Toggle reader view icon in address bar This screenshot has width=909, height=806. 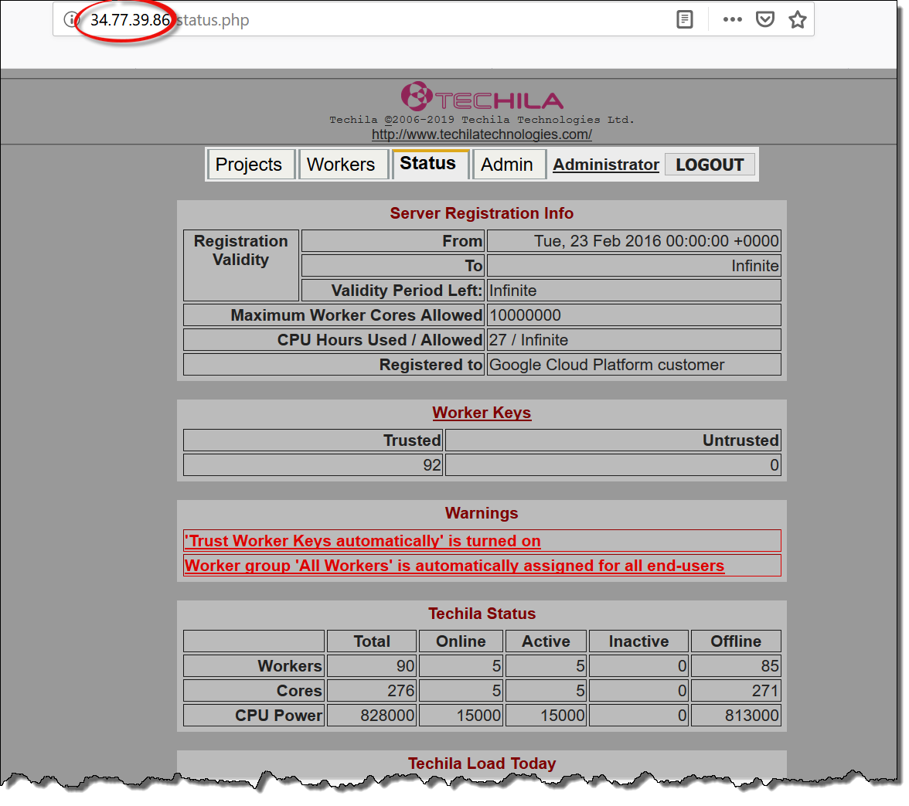(x=685, y=20)
